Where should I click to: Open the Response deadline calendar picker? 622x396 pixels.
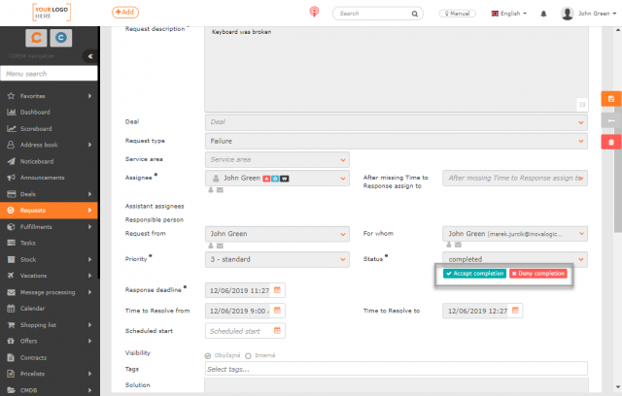tap(277, 290)
